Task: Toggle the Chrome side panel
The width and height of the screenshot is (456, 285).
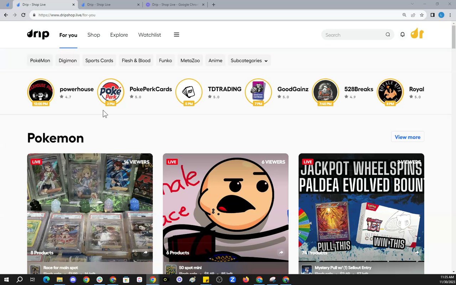Action: [x=432, y=15]
